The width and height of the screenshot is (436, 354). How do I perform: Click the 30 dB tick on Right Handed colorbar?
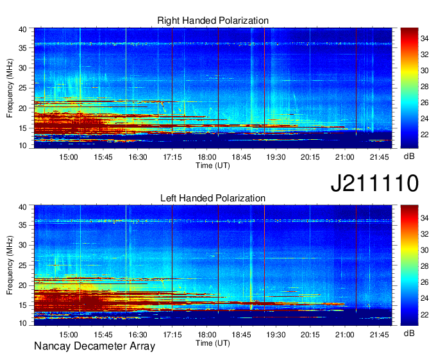pyautogui.click(x=424, y=71)
